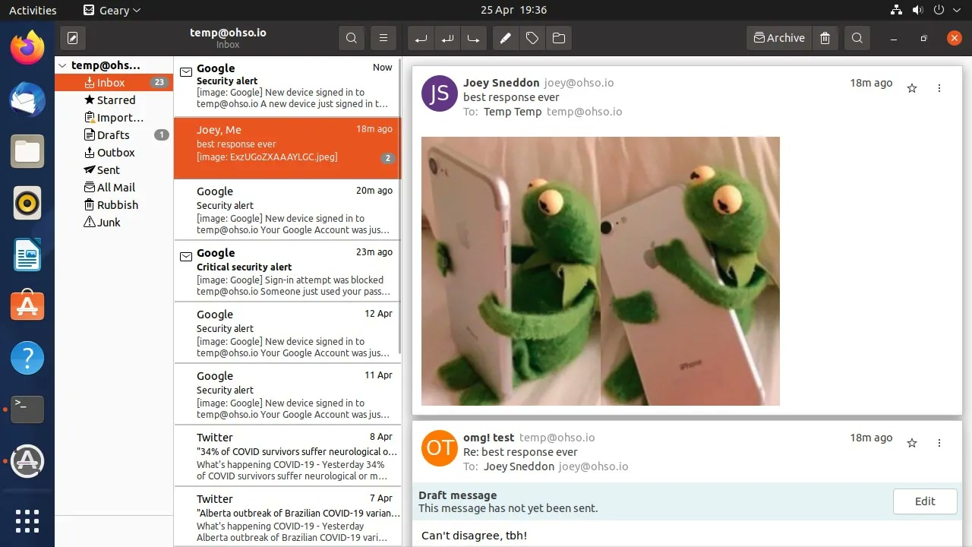Click Edit on the draft message
972x547 pixels.
click(925, 501)
